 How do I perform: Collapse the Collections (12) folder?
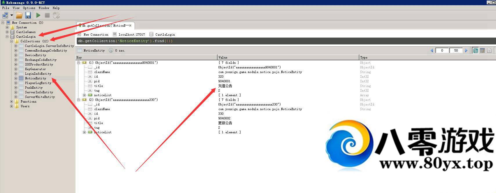click(12, 41)
